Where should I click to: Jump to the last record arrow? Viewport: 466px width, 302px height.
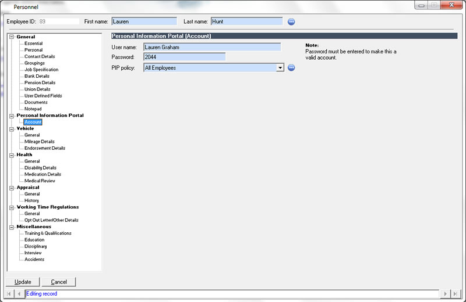pos(456,294)
